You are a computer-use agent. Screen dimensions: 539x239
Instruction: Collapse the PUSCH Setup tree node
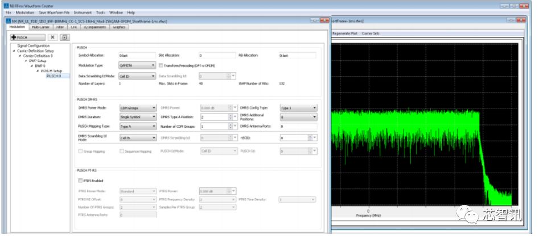[x=38, y=71]
